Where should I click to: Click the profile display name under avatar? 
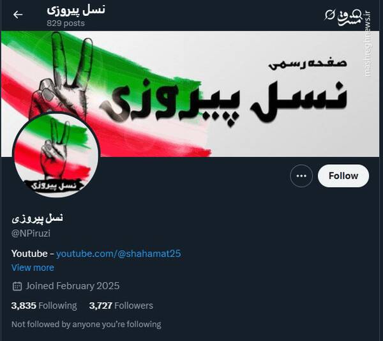(37, 218)
